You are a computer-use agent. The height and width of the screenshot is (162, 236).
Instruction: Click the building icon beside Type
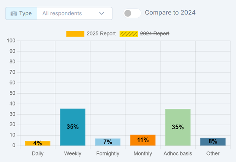click(14, 13)
